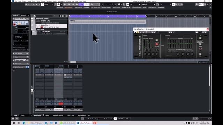
Task: Toggle the purple Cycle loop button
Action: click(x=82, y=5)
